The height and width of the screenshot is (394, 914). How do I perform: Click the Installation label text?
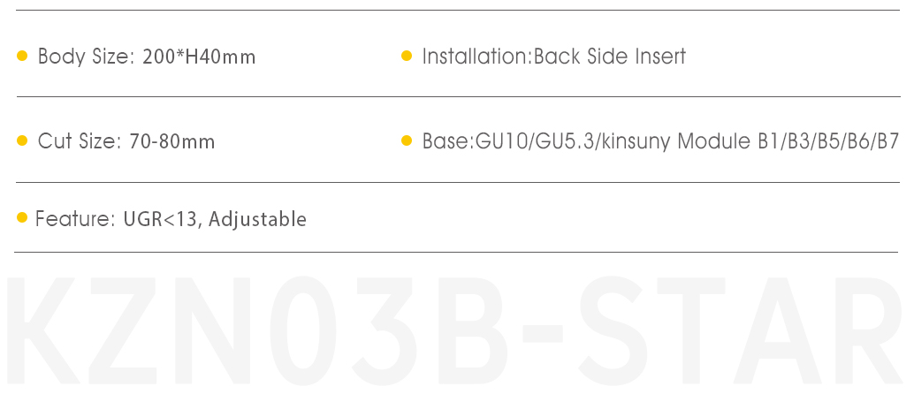(475, 57)
